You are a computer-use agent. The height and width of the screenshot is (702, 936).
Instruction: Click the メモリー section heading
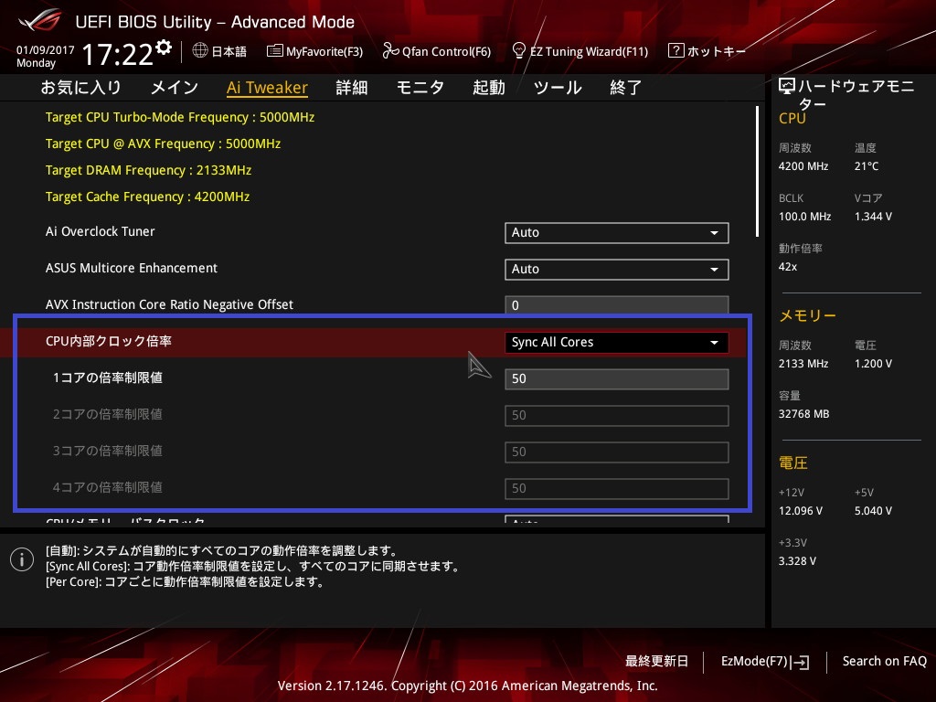pyautogui.click(x=808, y=315)
